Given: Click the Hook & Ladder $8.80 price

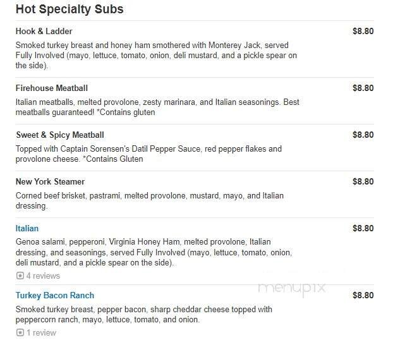Looking at the screenshot, I should (x=363, y=31).
